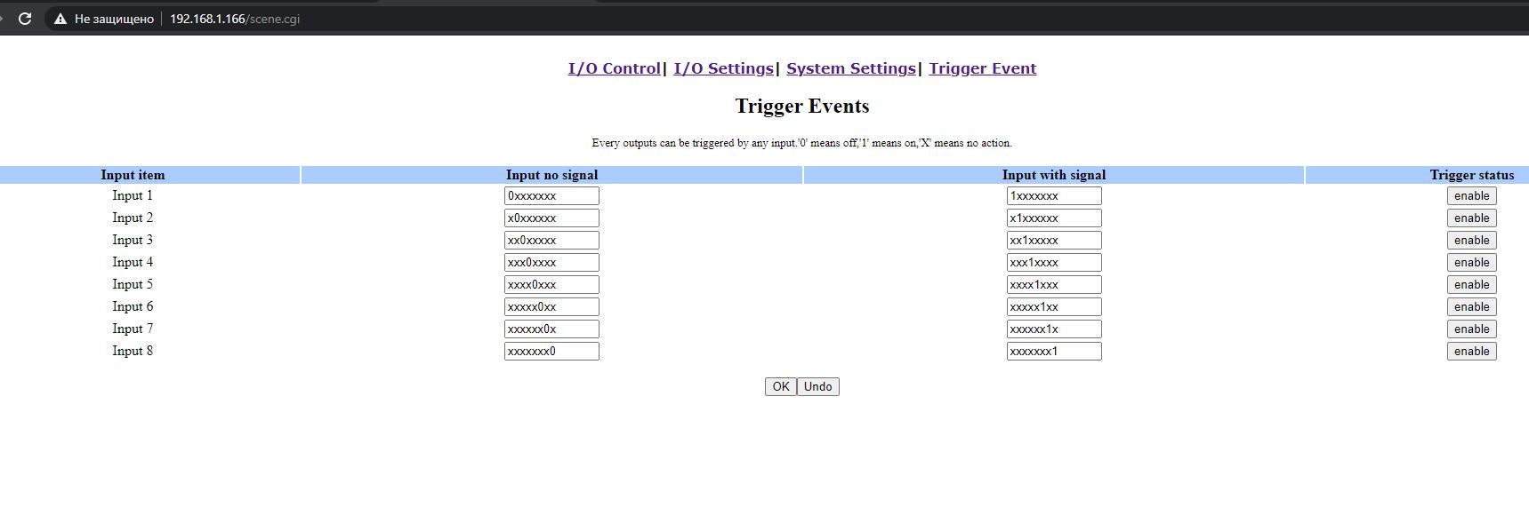Image resolution: width=1529 pixels, height=515 pixels.
Task: Focus Input 1 with-signal field 1xxxxxxx
Action: tap(1054, 195)
